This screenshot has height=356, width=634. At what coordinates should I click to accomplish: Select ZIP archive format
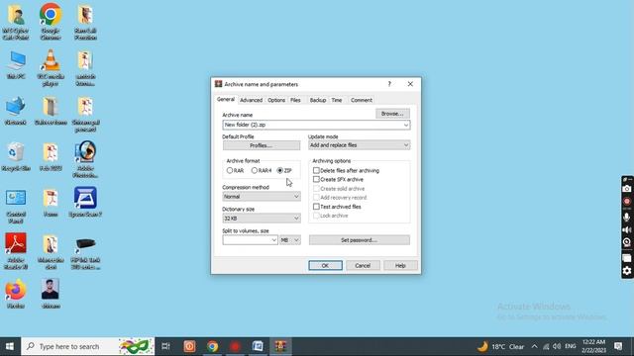click(x=279, y=171)
